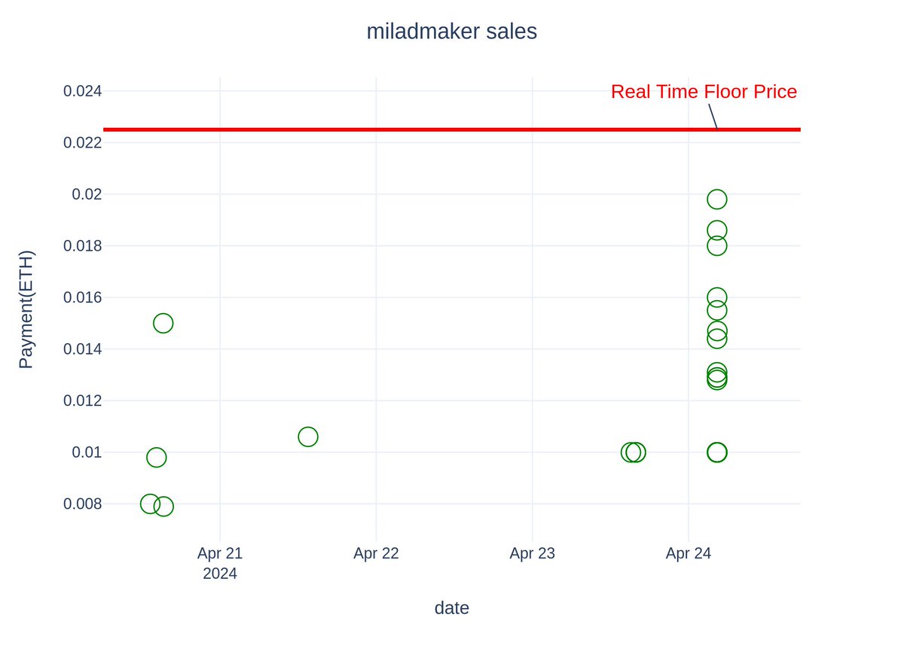This screenshot has width=904, height=645.
Task: Select the 0.016 y-axis tick label
Action: coord(82,297)
